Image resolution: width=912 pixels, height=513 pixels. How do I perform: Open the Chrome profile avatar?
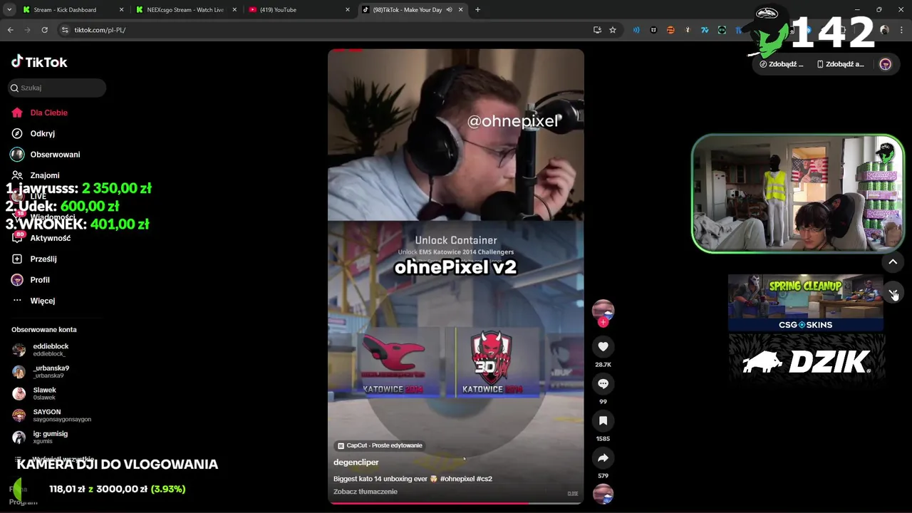pos(884,30)
